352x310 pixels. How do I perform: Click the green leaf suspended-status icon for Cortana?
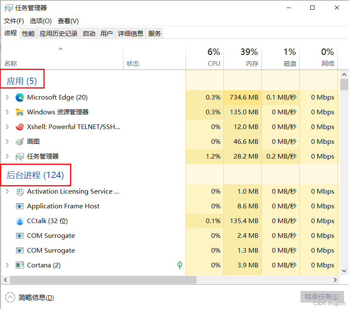pos(180,265)
